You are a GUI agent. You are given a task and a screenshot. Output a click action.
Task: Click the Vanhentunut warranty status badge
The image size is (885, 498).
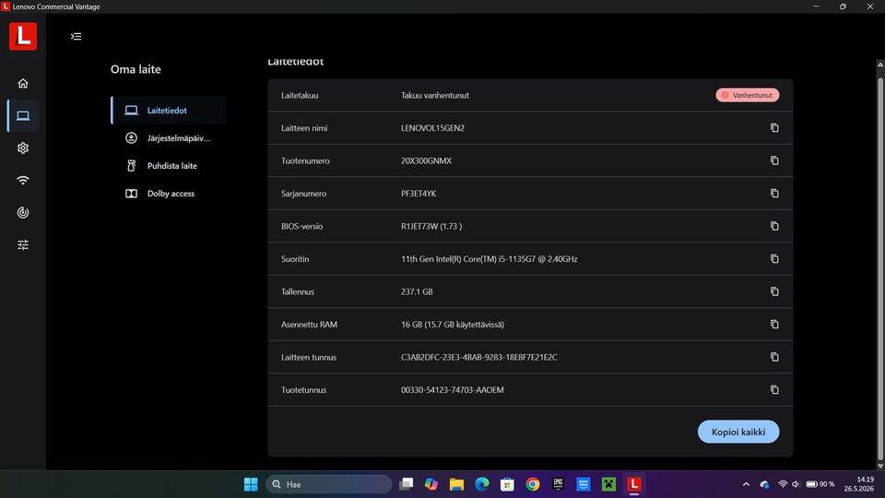click(748, 95)
